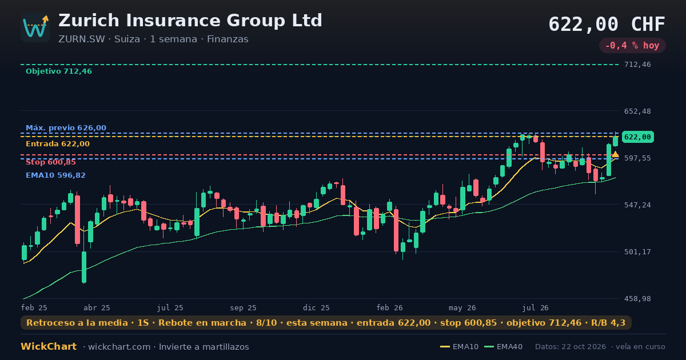The width and height of the screenshot is (686, 360).
Task: Click the 622,00 current price tag on the axis
Action: 637,137
